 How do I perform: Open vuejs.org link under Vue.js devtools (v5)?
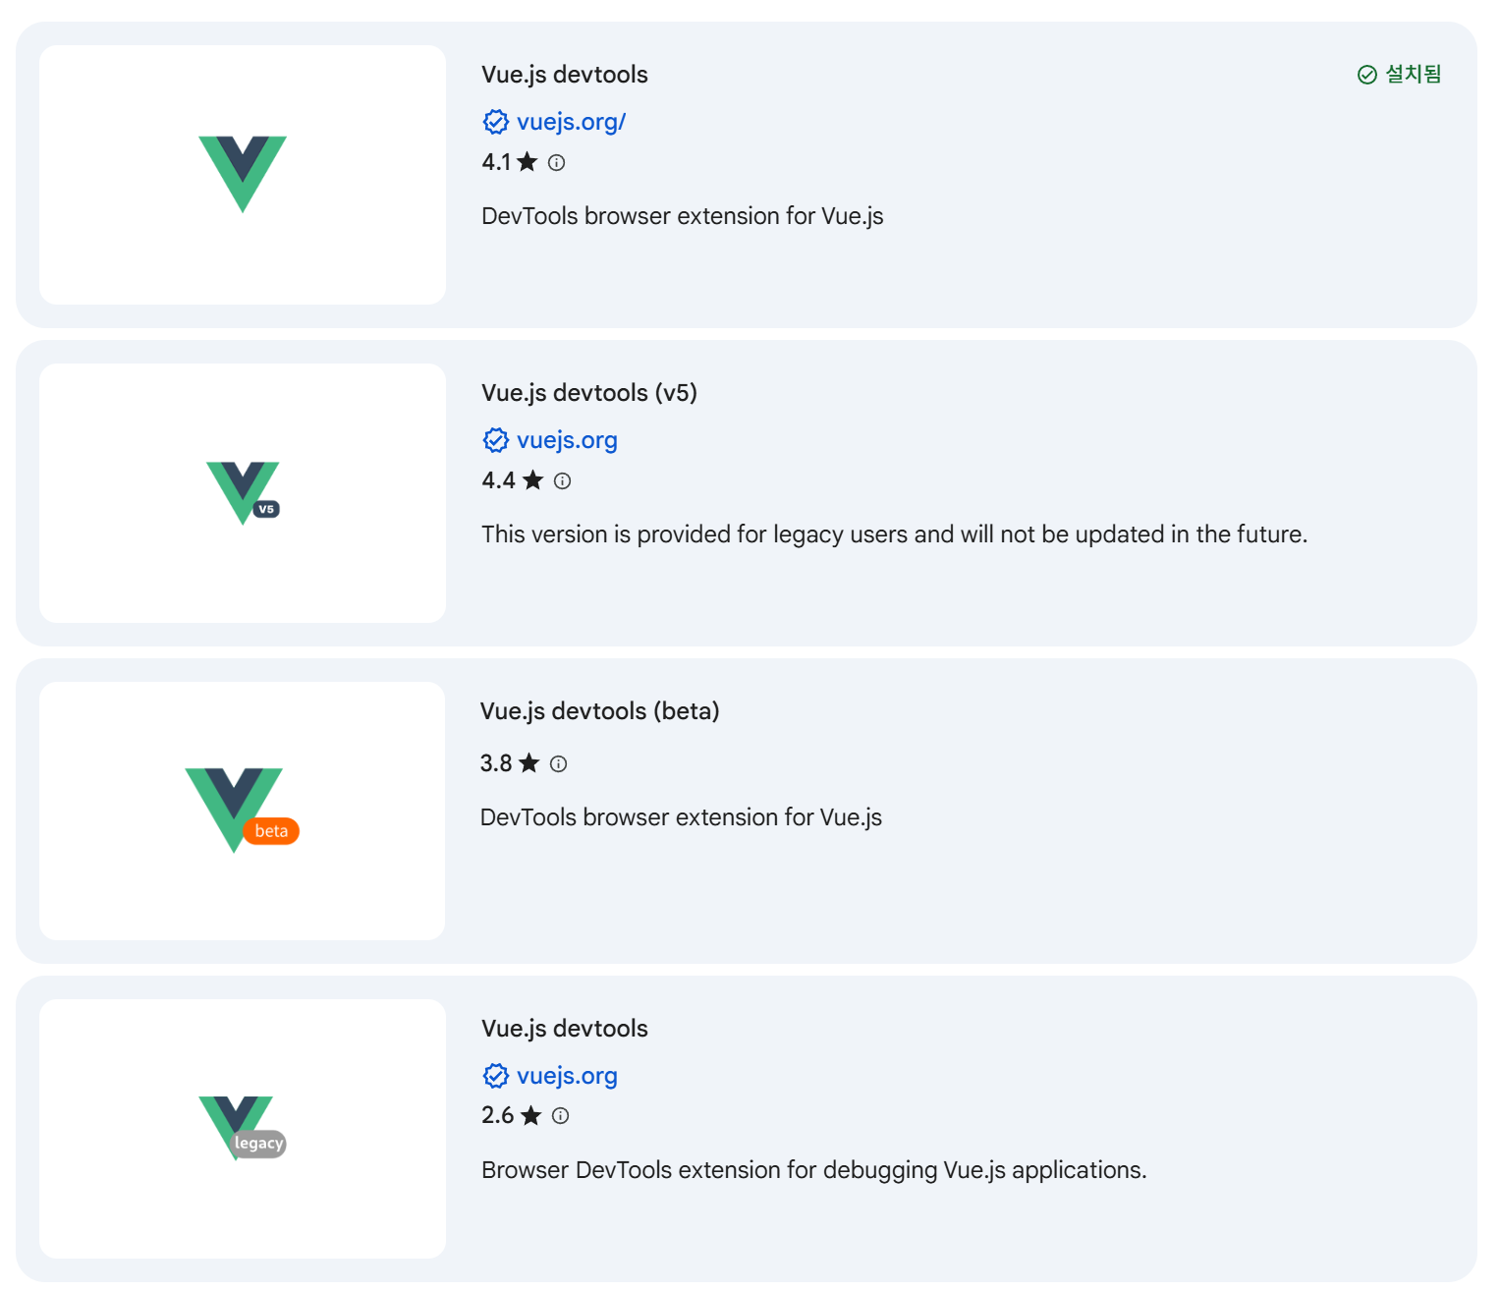coord(567,440)
